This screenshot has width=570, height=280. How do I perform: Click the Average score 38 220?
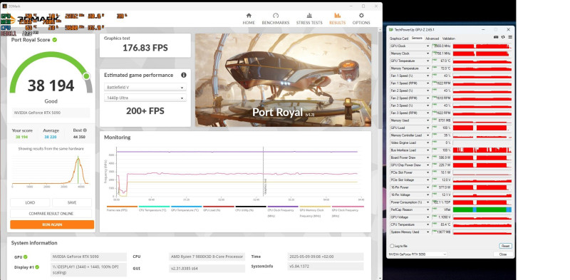click(x=51, y=137)
